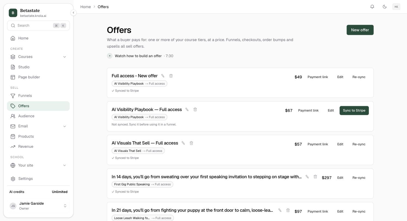Re-sync the Full access - New offer
The width and height of the screenshot is (407, 221).
coord(359,77)
